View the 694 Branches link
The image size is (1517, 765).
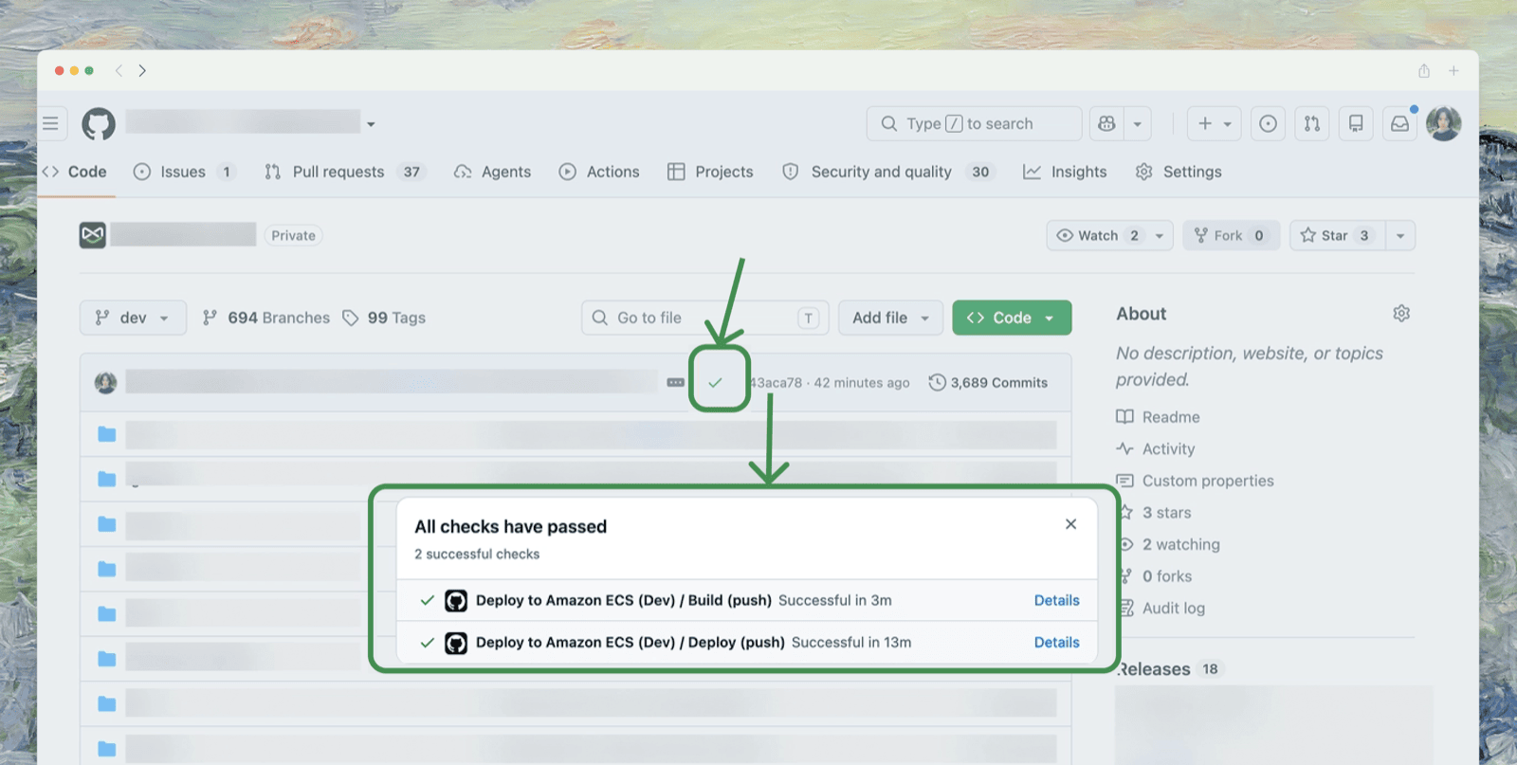click(x=266, y=318)
